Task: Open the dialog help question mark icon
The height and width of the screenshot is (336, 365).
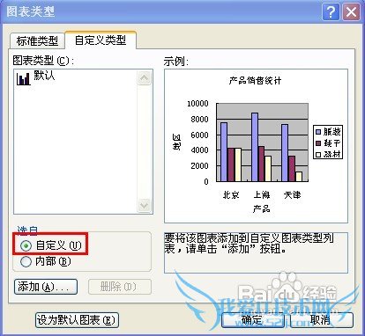Action: pyautogui.click(x=331, y=12)
